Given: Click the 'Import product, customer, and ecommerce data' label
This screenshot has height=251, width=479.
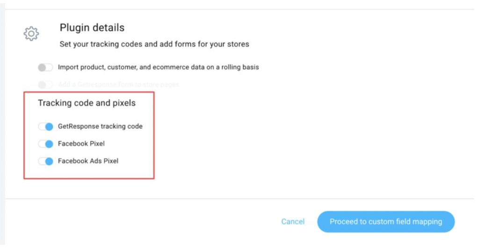Looking at the screenshot, I should (158, 67).
